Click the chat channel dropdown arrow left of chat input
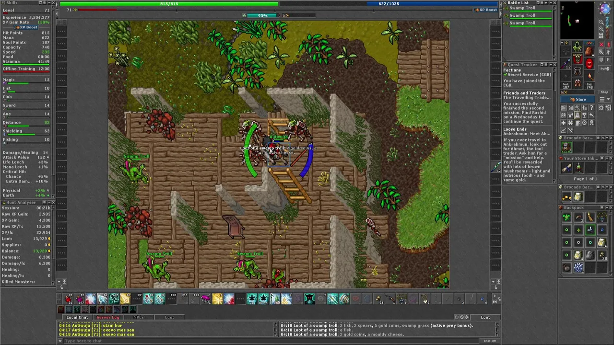The width and height of the screenshot is (614, 345). [60, 341]
